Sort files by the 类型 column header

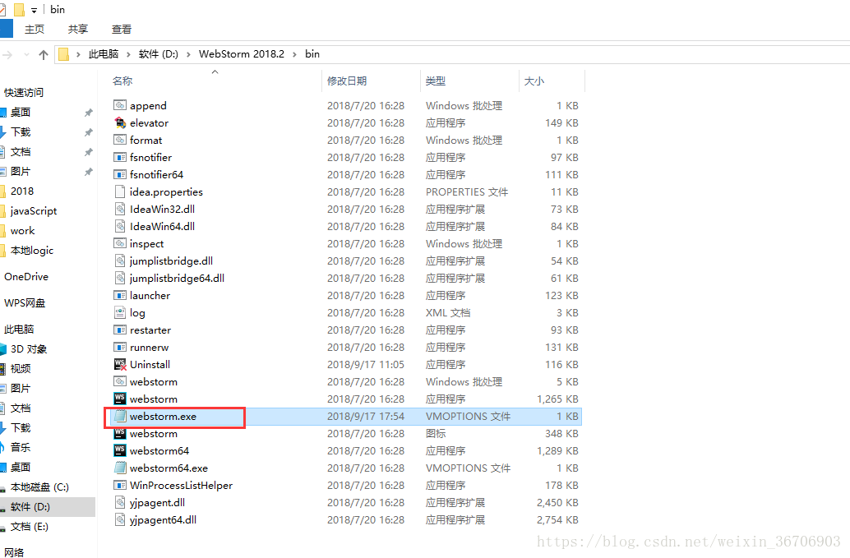pyautogui.click(x=436, y=81)
